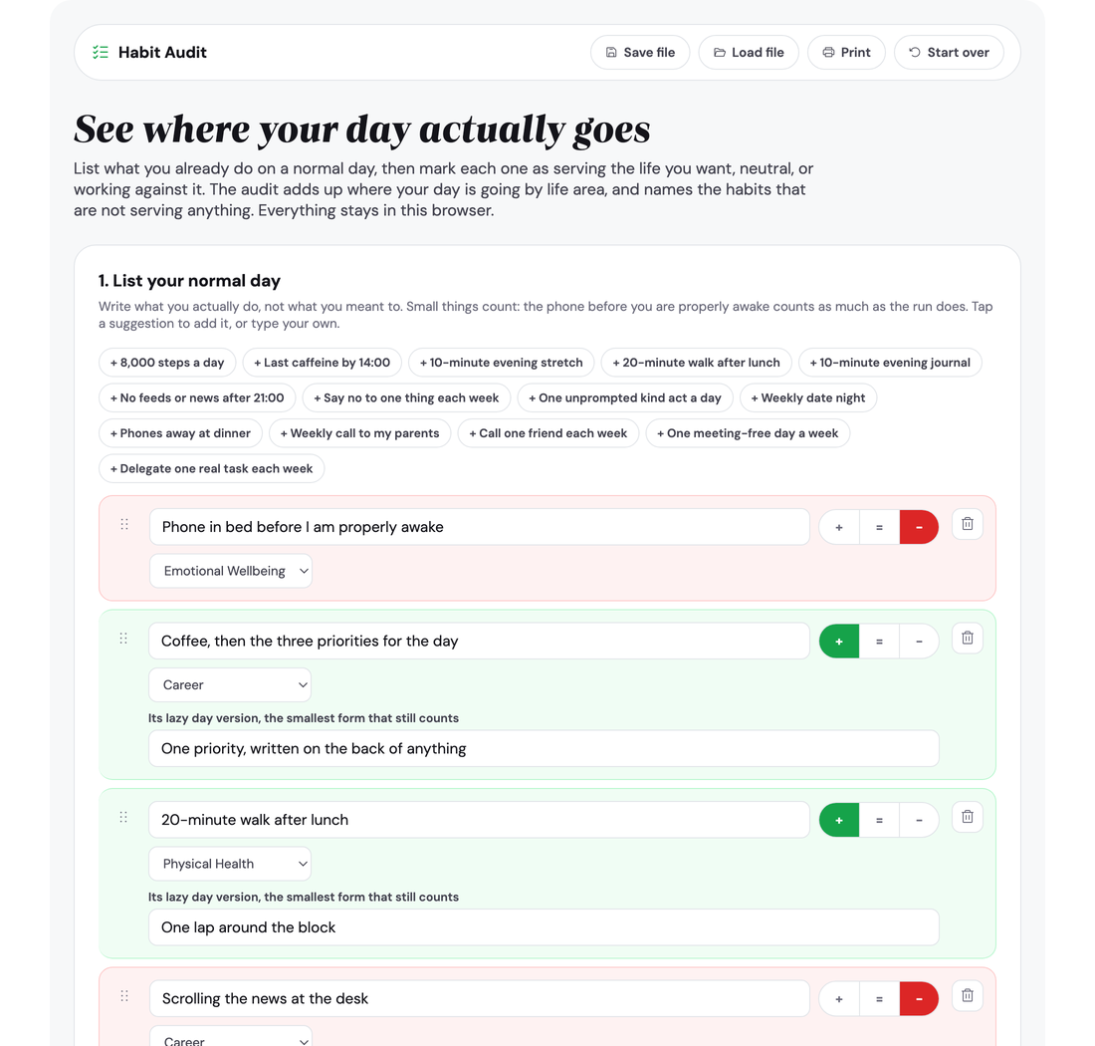Viewport: 1095px width, 1046px height.
Task: Grab the drag handle of Phone in bed row
Action: click(x=124, y=524)
